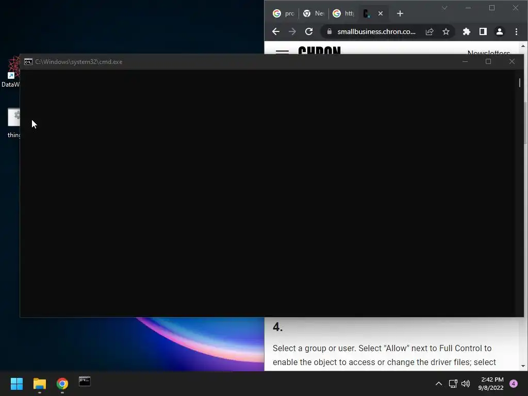Open Chrome three-dot menu

(516, 31)
